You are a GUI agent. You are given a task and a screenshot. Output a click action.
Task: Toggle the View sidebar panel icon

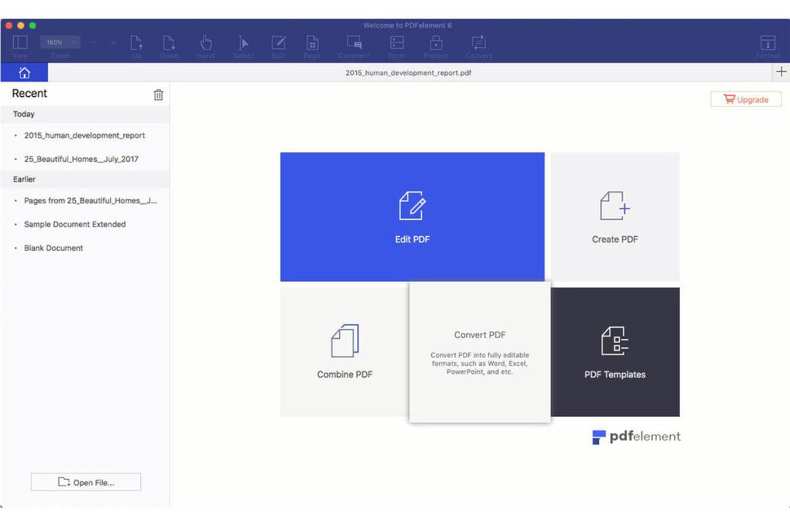[x=20, y=43]
